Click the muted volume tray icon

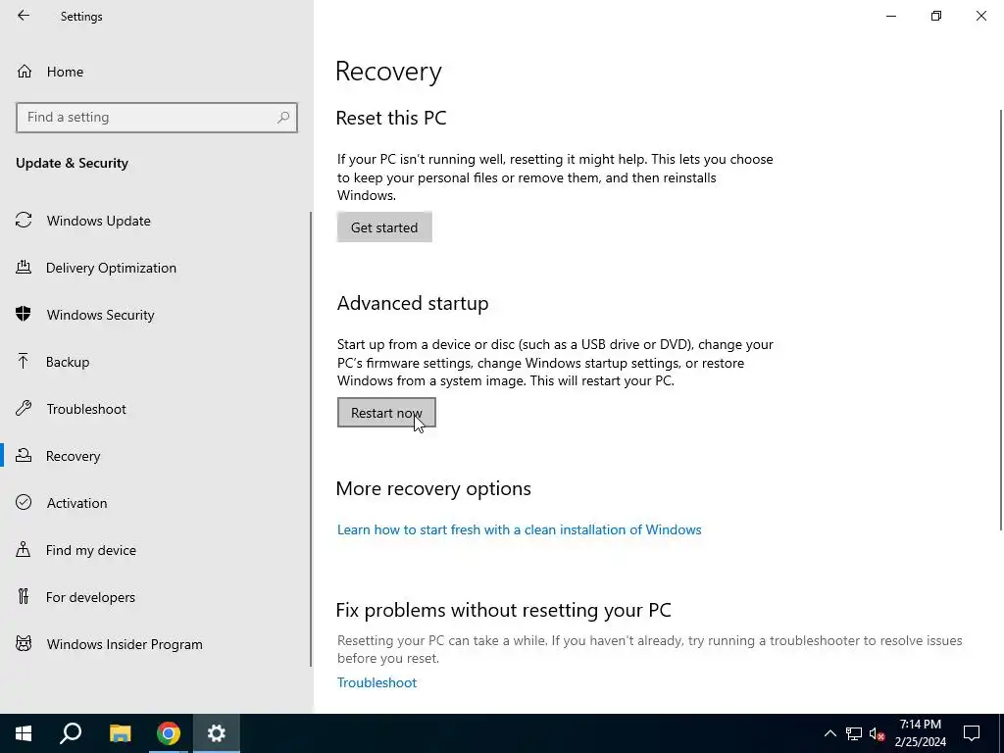point(877,733)
